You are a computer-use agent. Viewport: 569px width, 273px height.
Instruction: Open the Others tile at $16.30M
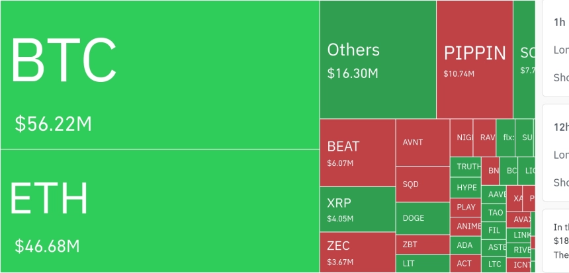tap(378, 59)
